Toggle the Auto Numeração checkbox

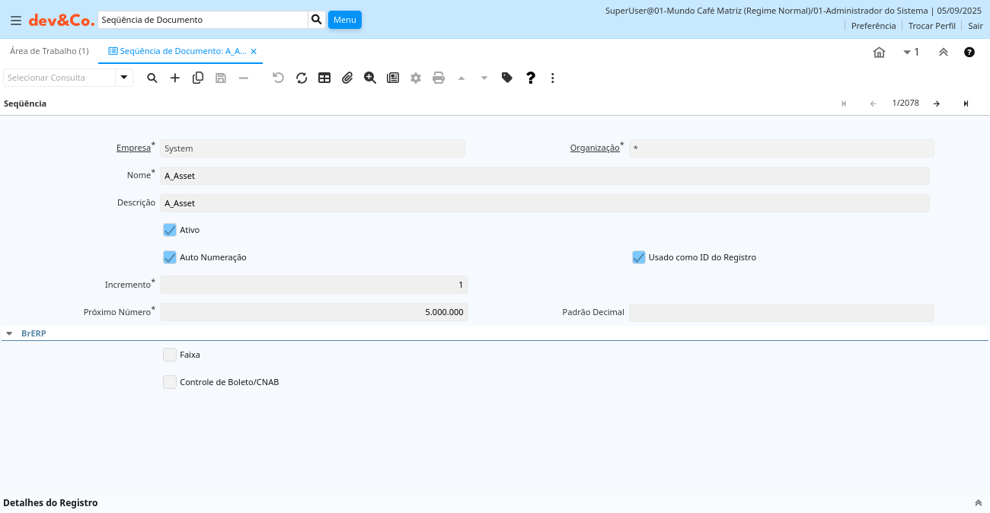170,257
